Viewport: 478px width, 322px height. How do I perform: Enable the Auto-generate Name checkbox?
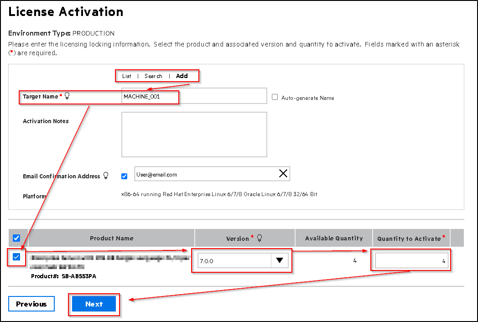click(x=275, y=96)
